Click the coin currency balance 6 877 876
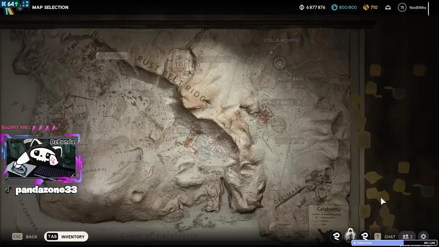 (312, 7)
